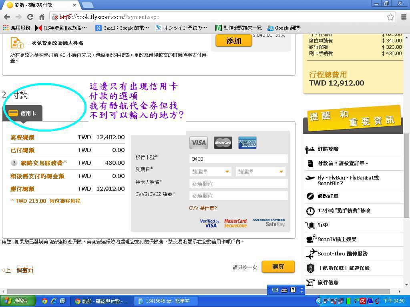Screen dimensions: 410x307
Task: Click the American Express SafeKey logo
Action: [x=269, y=223]
